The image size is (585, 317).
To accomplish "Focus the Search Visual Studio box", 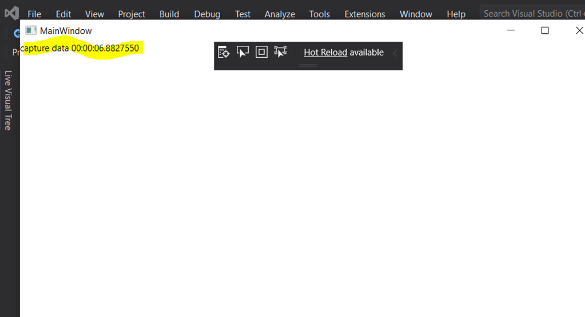I will click(532, 13).
